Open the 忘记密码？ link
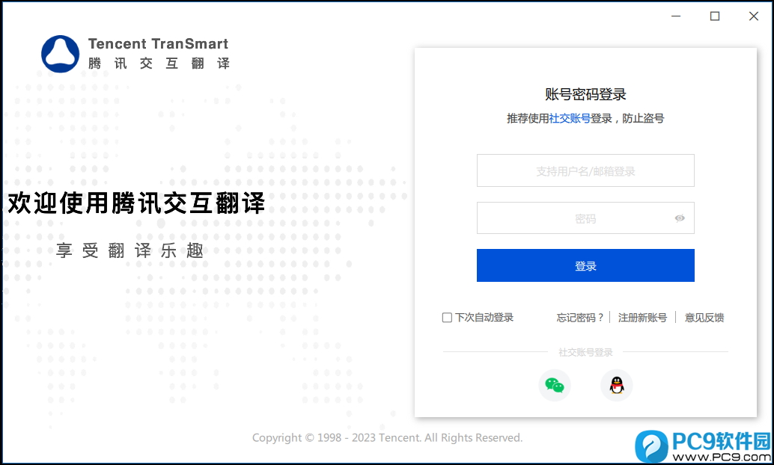The image size is (774, 465). (x=580, y=318)
